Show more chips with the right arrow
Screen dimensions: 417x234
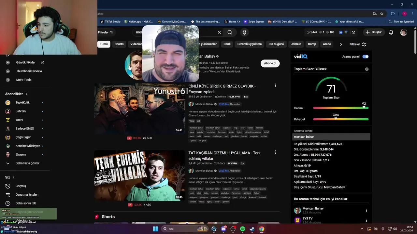point(341,44)
